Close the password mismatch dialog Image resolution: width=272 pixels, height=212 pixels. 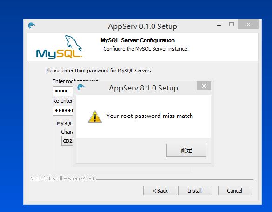(x=204, y=86)
